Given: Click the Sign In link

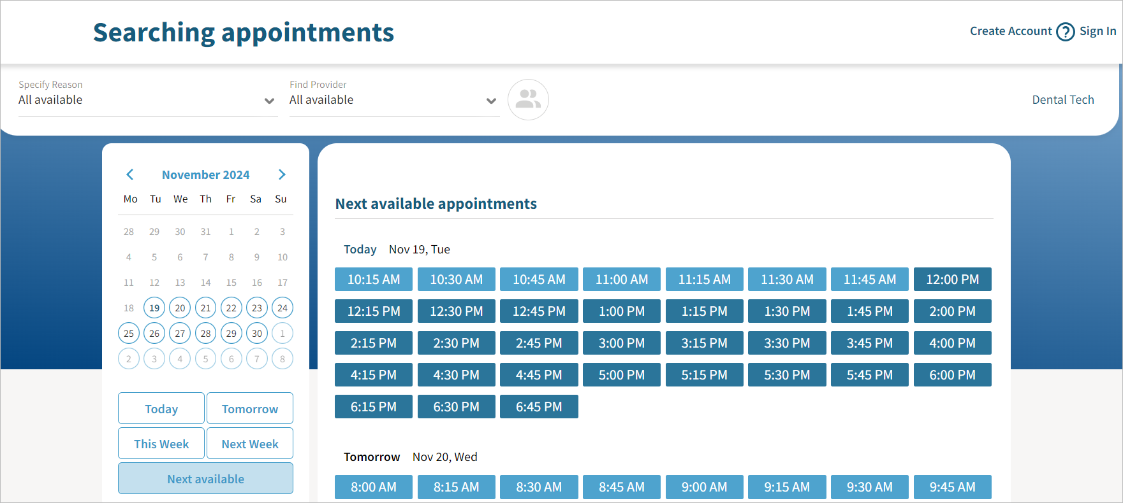Looking at the screenshot, I should click(x=1097, y=31).
